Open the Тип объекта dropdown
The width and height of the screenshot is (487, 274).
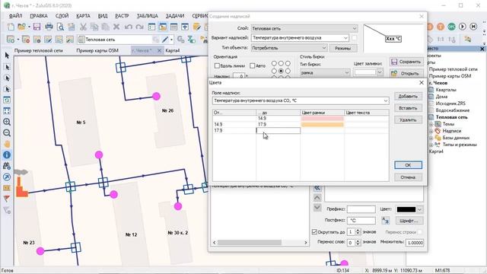[x=324, y=48]
